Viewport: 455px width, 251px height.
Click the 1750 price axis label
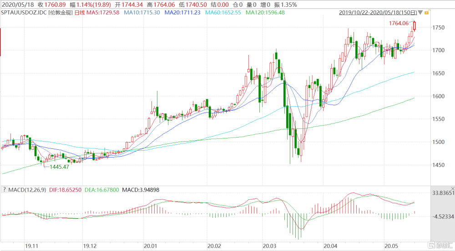439,28
